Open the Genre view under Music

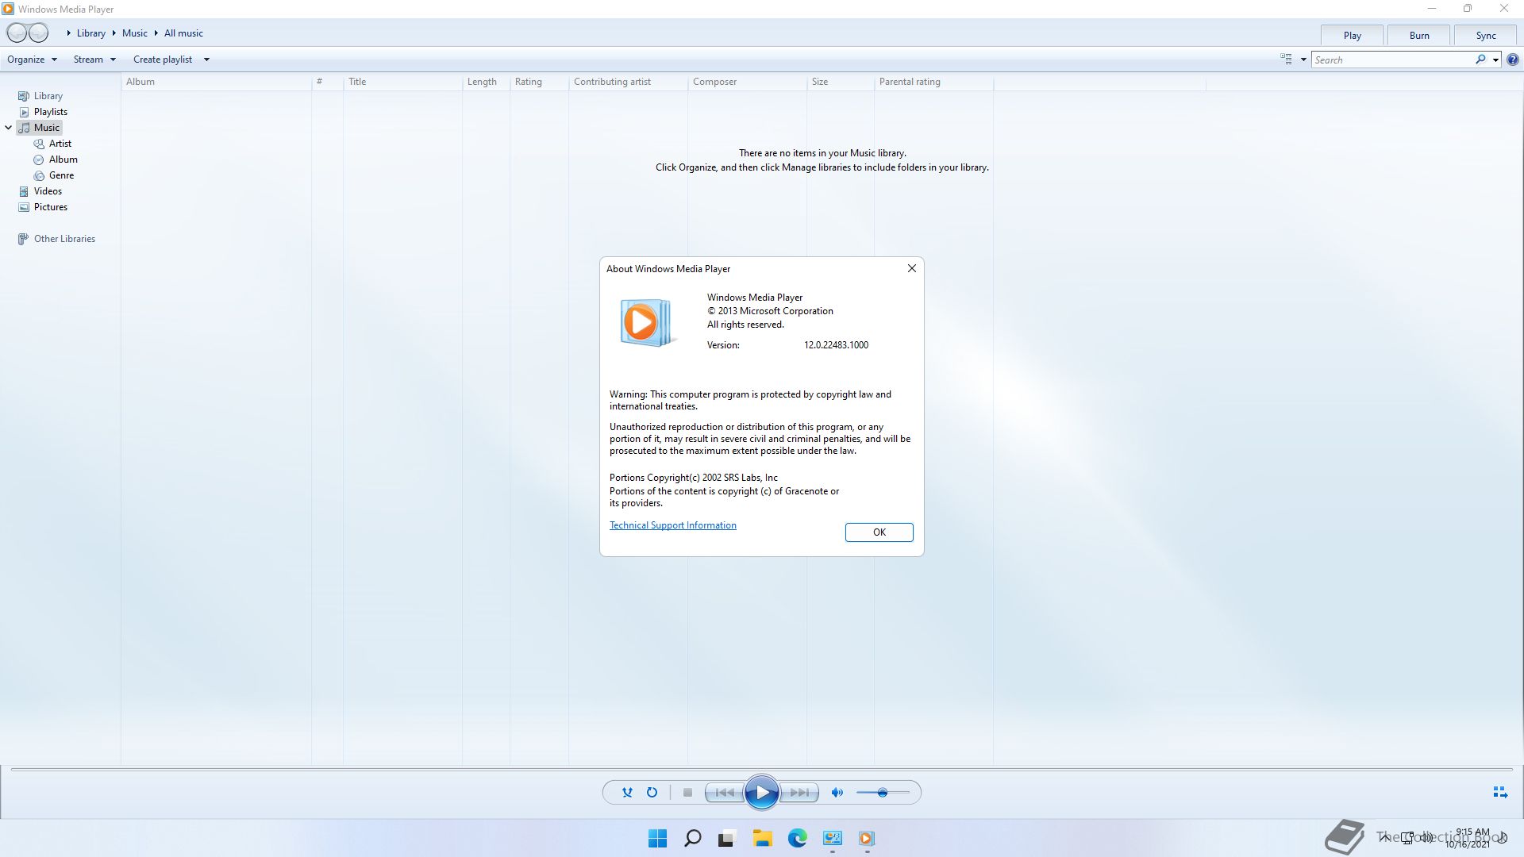click(x=61, y=175)
